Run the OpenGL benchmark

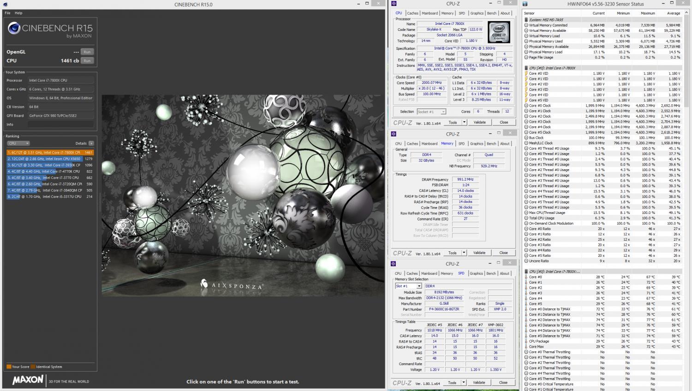pos(87,52)
